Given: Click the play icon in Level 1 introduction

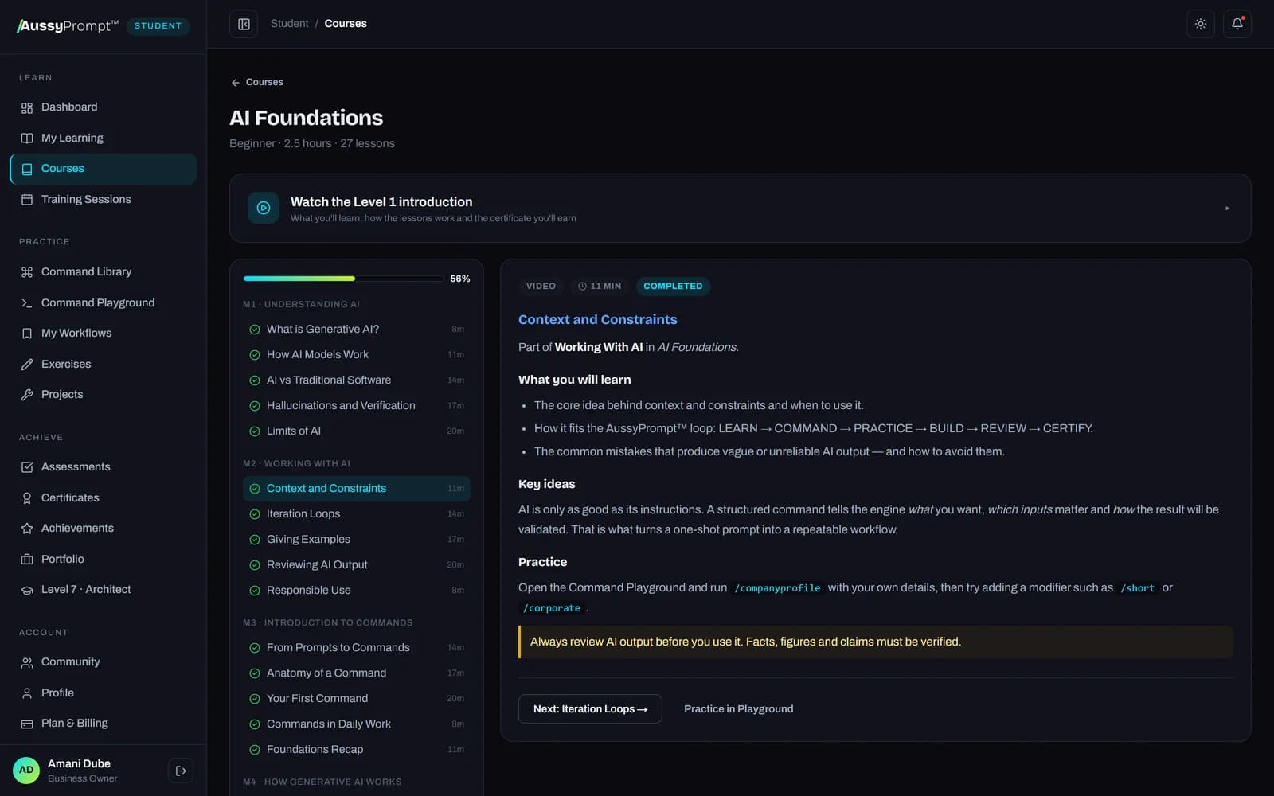Looking at the screenshot, I should tap(264, 208).
